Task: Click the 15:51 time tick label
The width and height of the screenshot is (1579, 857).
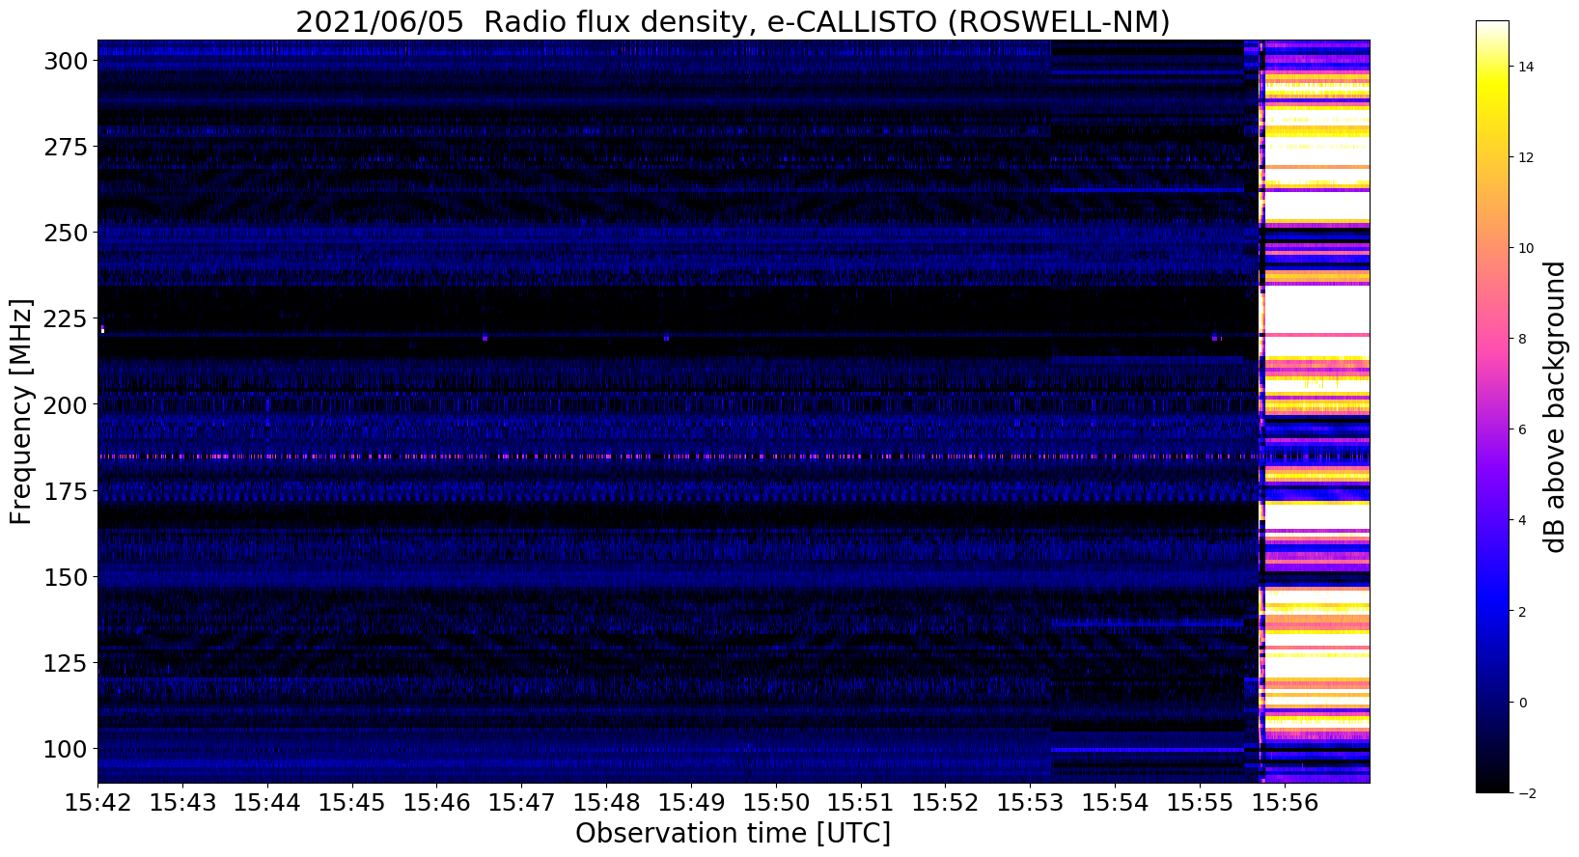Action: pos(861,803)
